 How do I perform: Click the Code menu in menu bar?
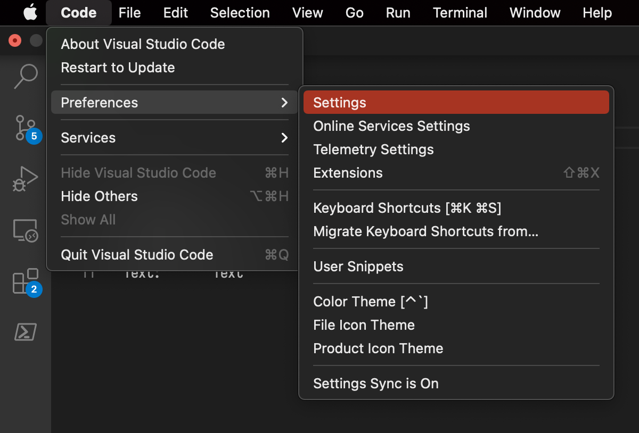79,12
